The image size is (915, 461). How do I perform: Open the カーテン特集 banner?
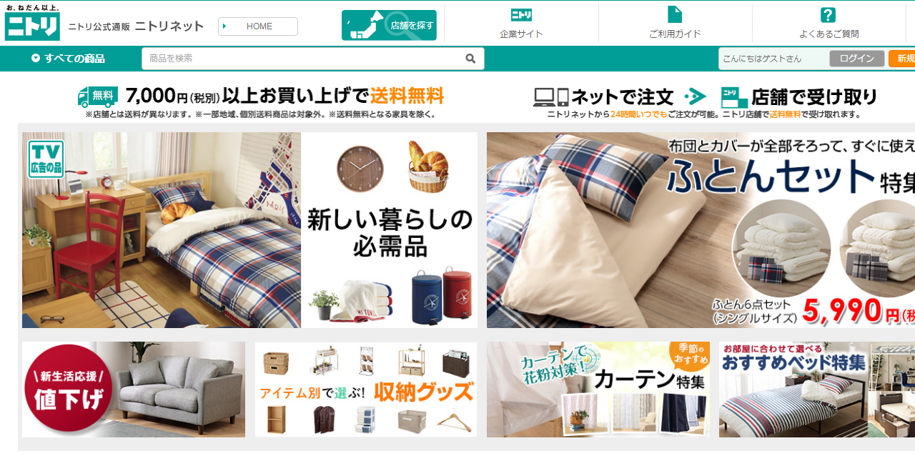pyautogui.click(x=598, y=389)
